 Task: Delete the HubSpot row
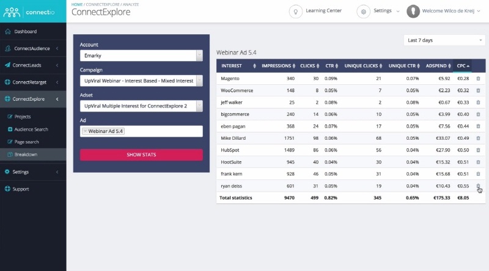click(x=478, y=150)
